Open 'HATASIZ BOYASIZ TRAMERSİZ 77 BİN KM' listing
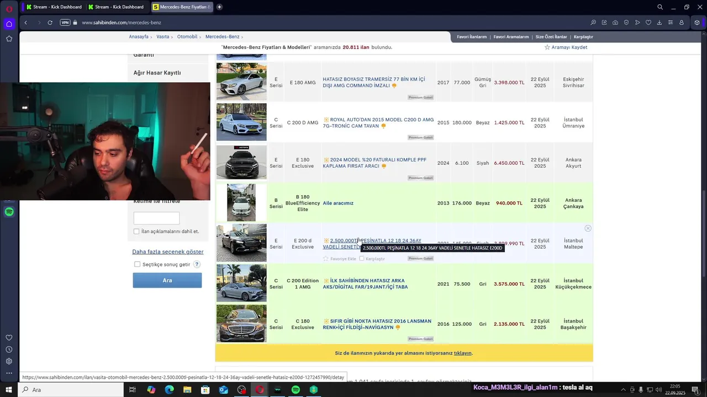707x397 pixels. [x=374, y=82]
